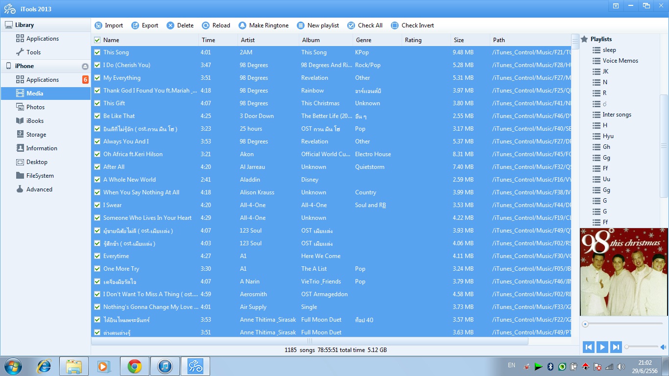Launch Google Chrome from the taskbar
The height and width of the screenshot is (376, 669).
tap(135, 366)
